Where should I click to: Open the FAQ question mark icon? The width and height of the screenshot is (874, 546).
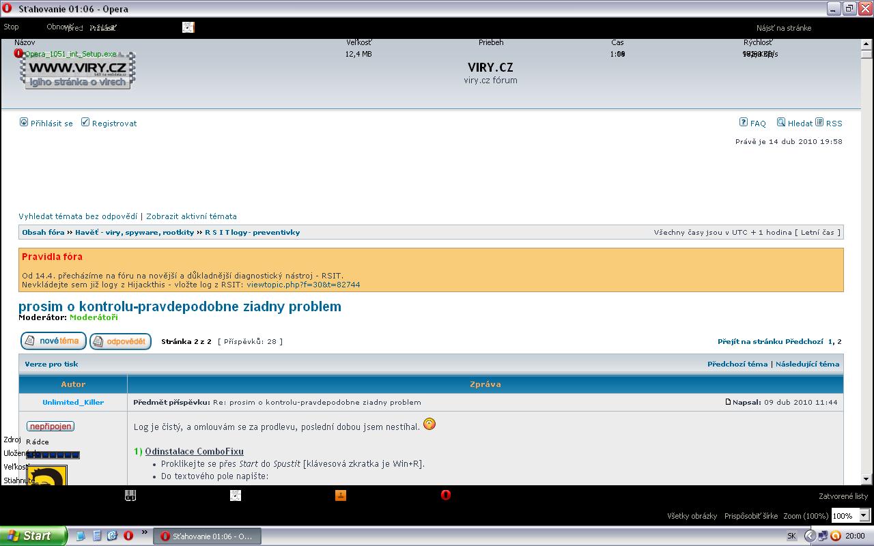tap(744, 122)
